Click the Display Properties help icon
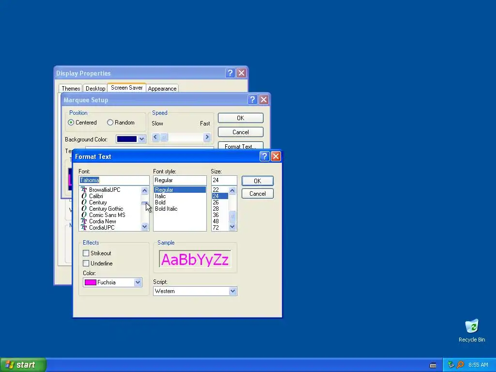Image resolution: width=496 pixels, height=372 pixels. tap(230, 73)
